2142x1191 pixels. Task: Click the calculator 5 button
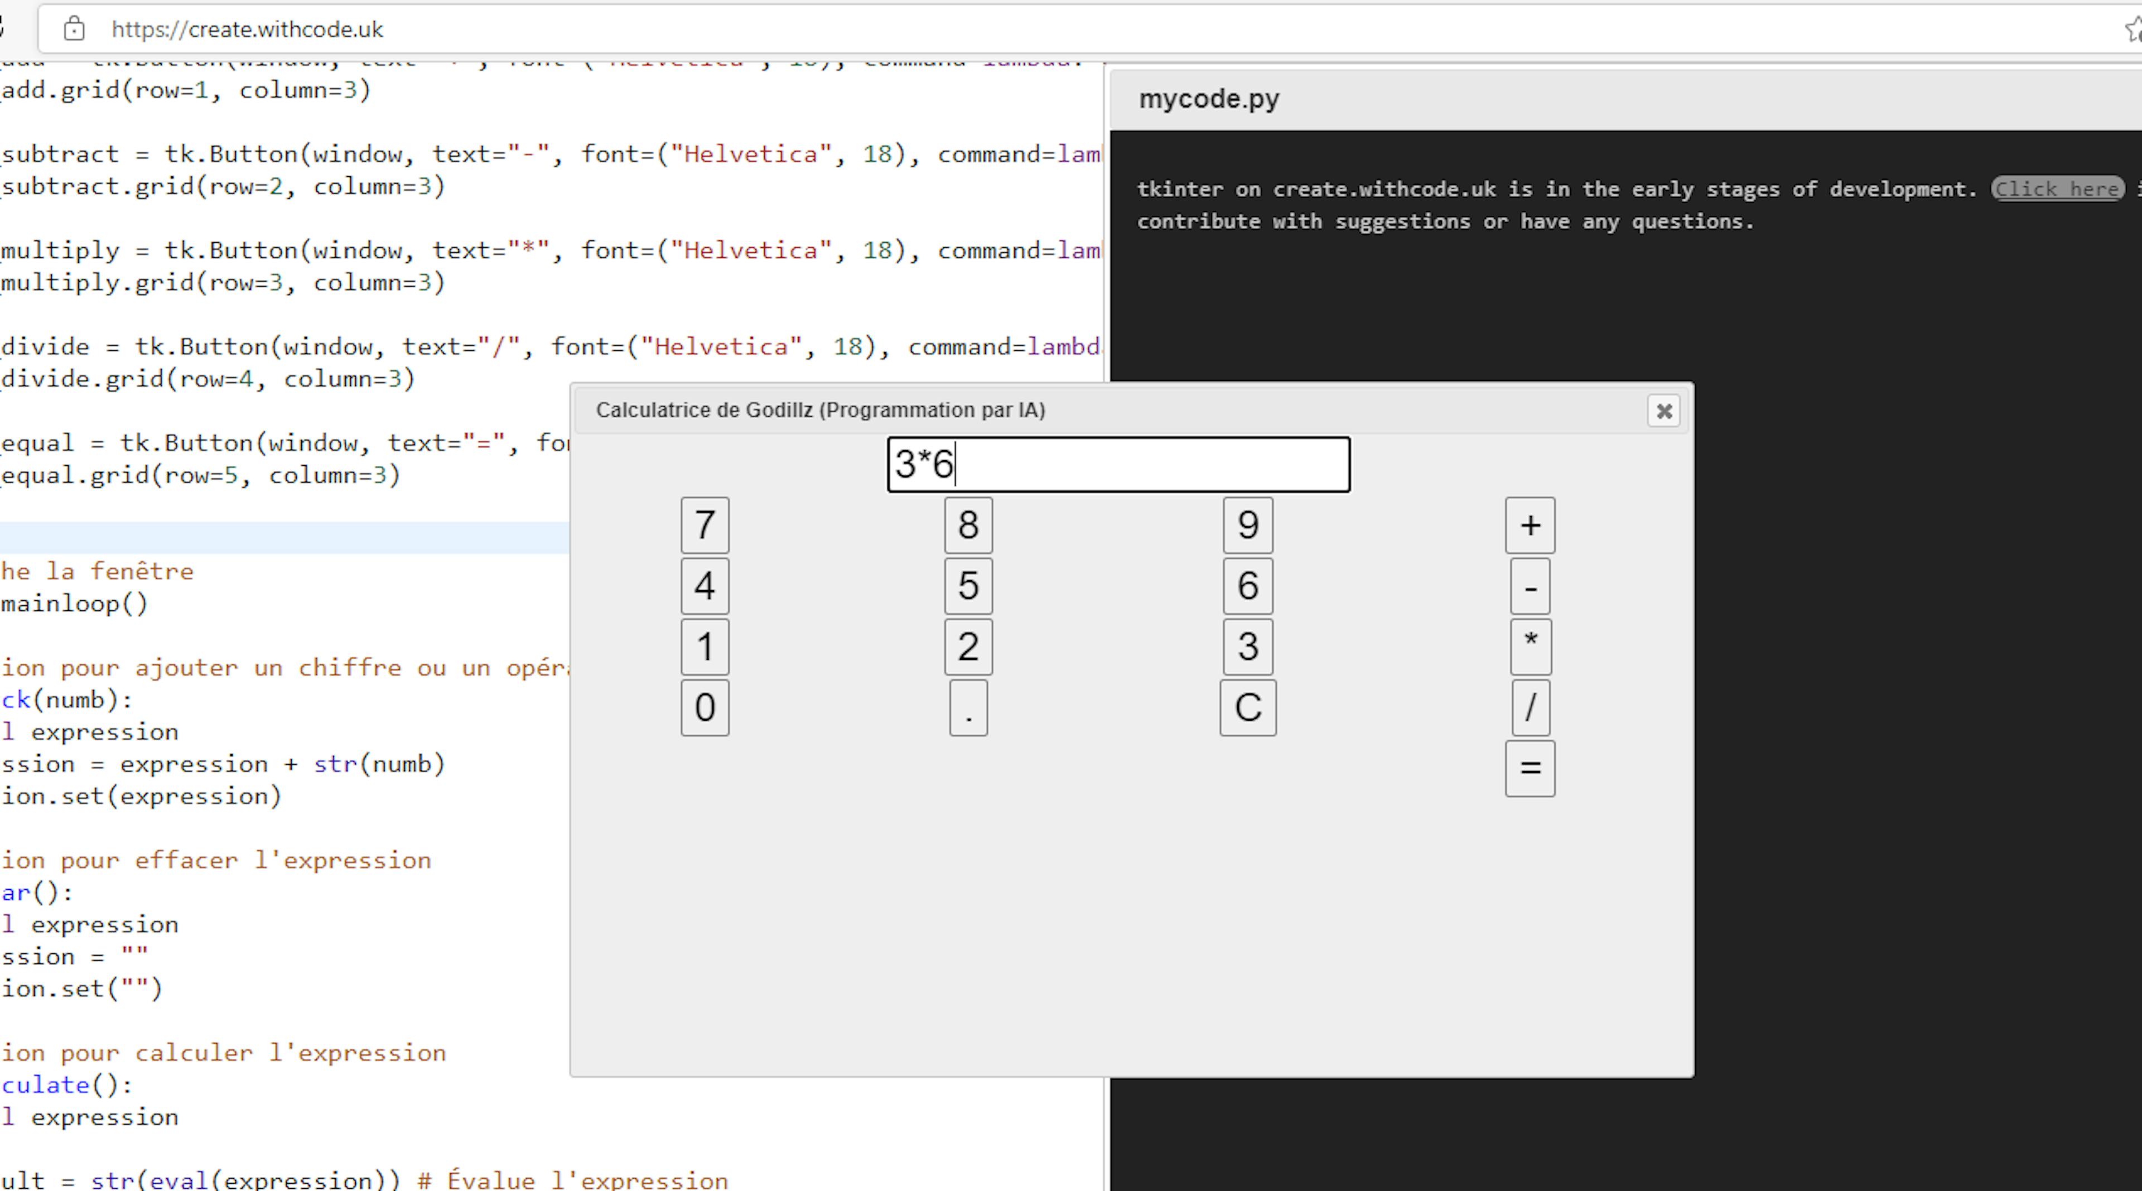point(968,586)
